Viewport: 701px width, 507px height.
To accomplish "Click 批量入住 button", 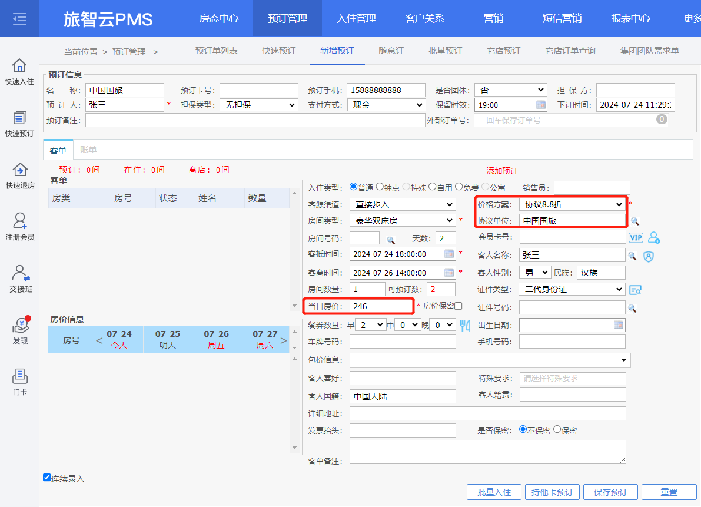I will point(494,492).
